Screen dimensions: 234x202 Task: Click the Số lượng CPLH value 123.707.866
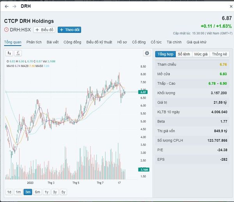point(217,140)
